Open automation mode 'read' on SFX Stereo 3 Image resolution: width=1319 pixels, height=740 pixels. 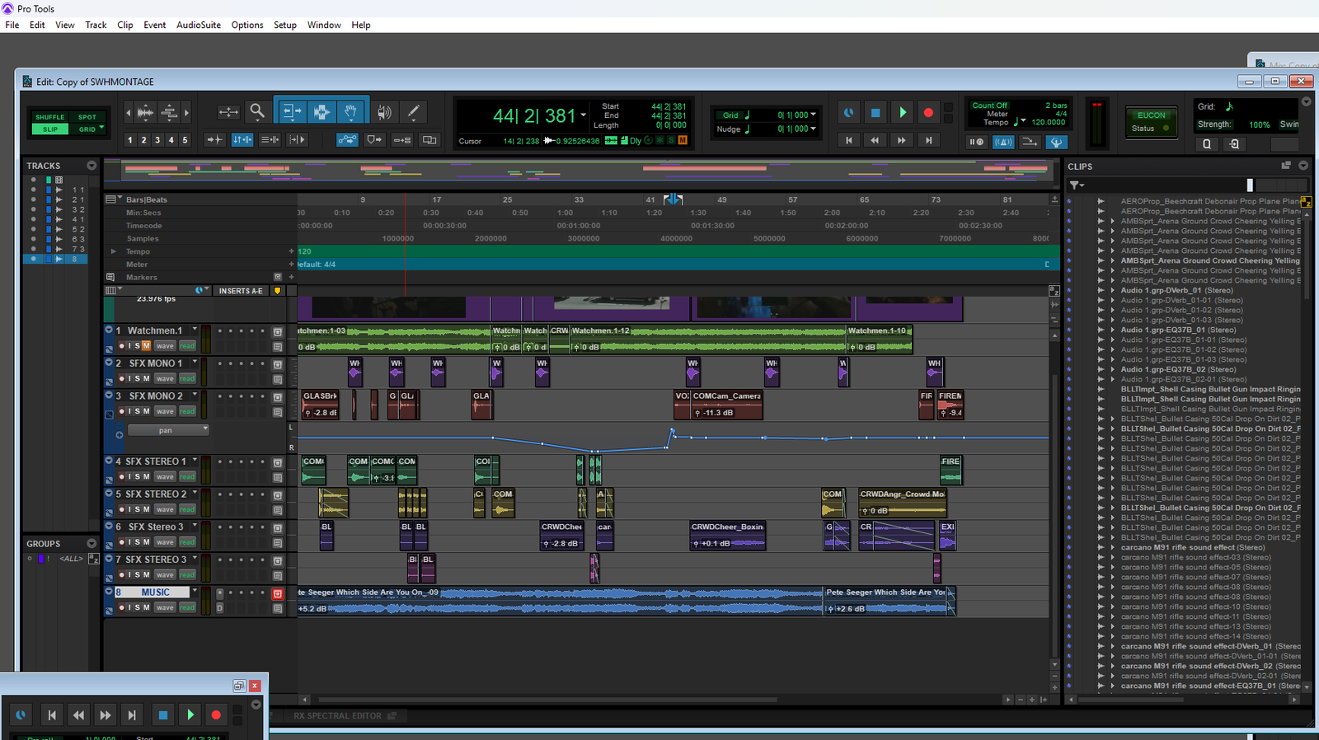tap(187, 542)
